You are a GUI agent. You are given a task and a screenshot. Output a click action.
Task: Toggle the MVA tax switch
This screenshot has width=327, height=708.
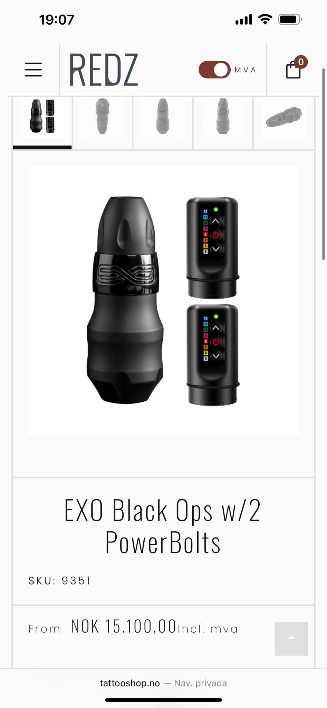click(x=214, y=69)
